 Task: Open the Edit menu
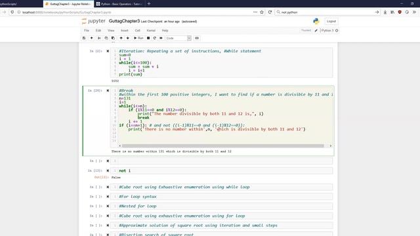coord(98,31)
